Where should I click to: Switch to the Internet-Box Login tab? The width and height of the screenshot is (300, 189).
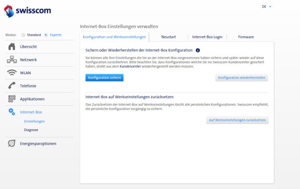(x=207, y=37)
